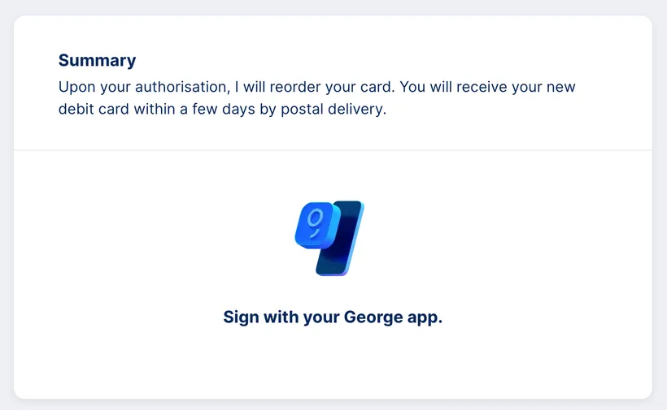
Task: Click the words 'debit card' in the summary
Action: 94,109
